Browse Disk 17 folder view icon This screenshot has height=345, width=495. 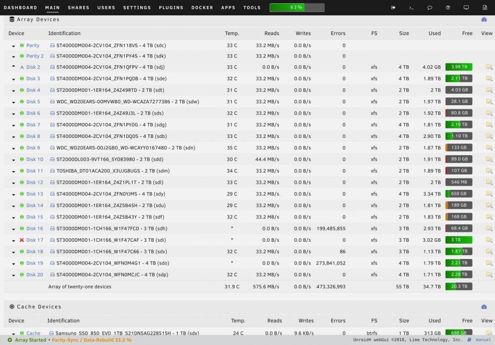[x=489, y=240]
